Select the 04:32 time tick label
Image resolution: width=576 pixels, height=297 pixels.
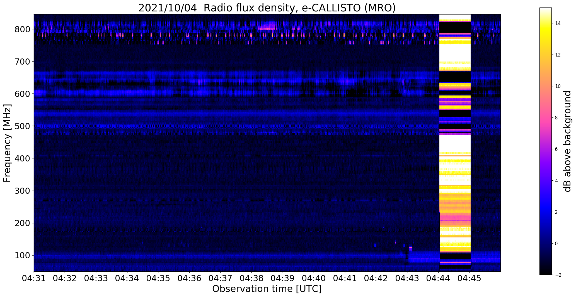65,278
